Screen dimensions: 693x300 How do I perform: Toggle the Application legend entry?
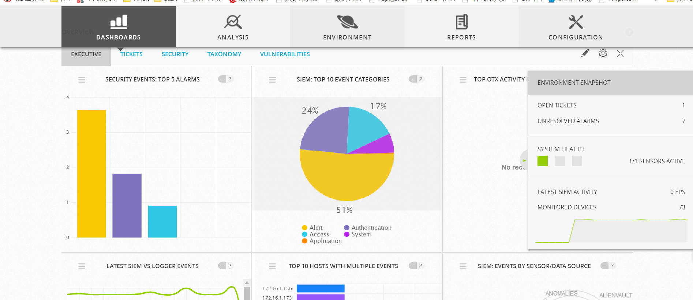tap(322, 241)
